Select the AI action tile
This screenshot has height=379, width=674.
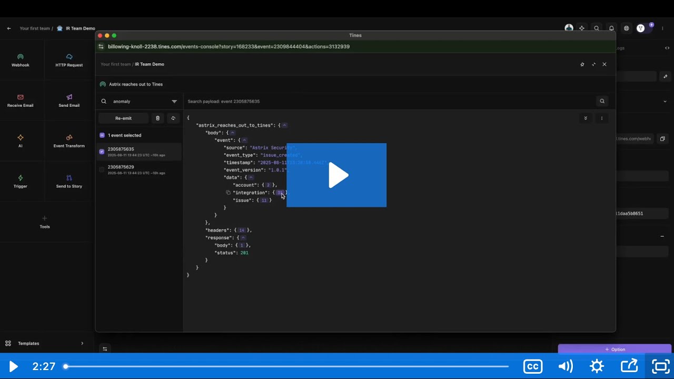pyautogui.click(x=21, y=141)
